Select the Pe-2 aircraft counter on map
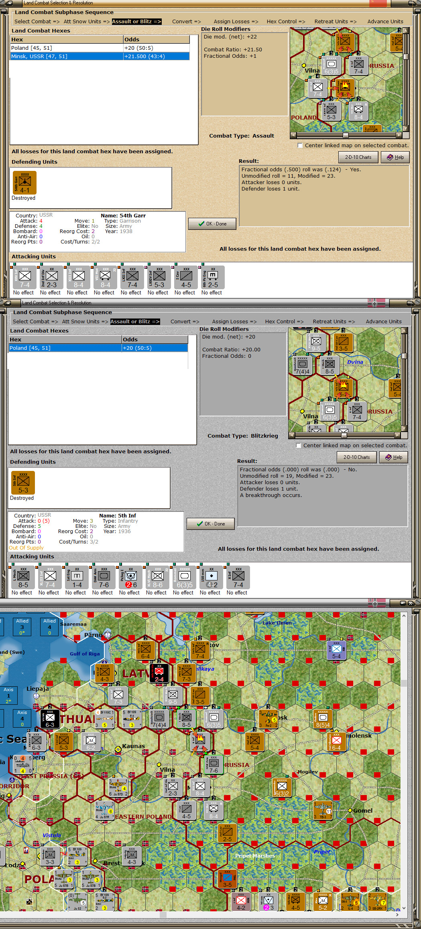Image resolution: width=421 pixels, height=929 pixels. 268,719
